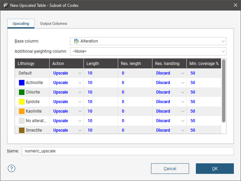This screenshot has height=181, width=241.
Task: Click the app logo in title bar
Action: 5,5
